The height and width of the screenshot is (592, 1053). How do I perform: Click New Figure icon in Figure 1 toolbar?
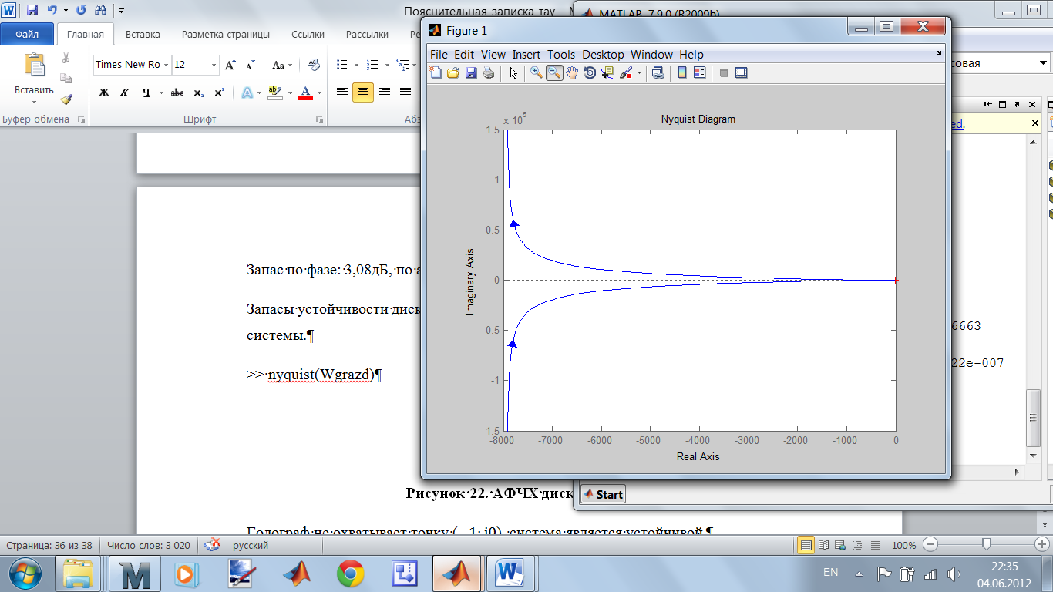click(x=436, y=73)
